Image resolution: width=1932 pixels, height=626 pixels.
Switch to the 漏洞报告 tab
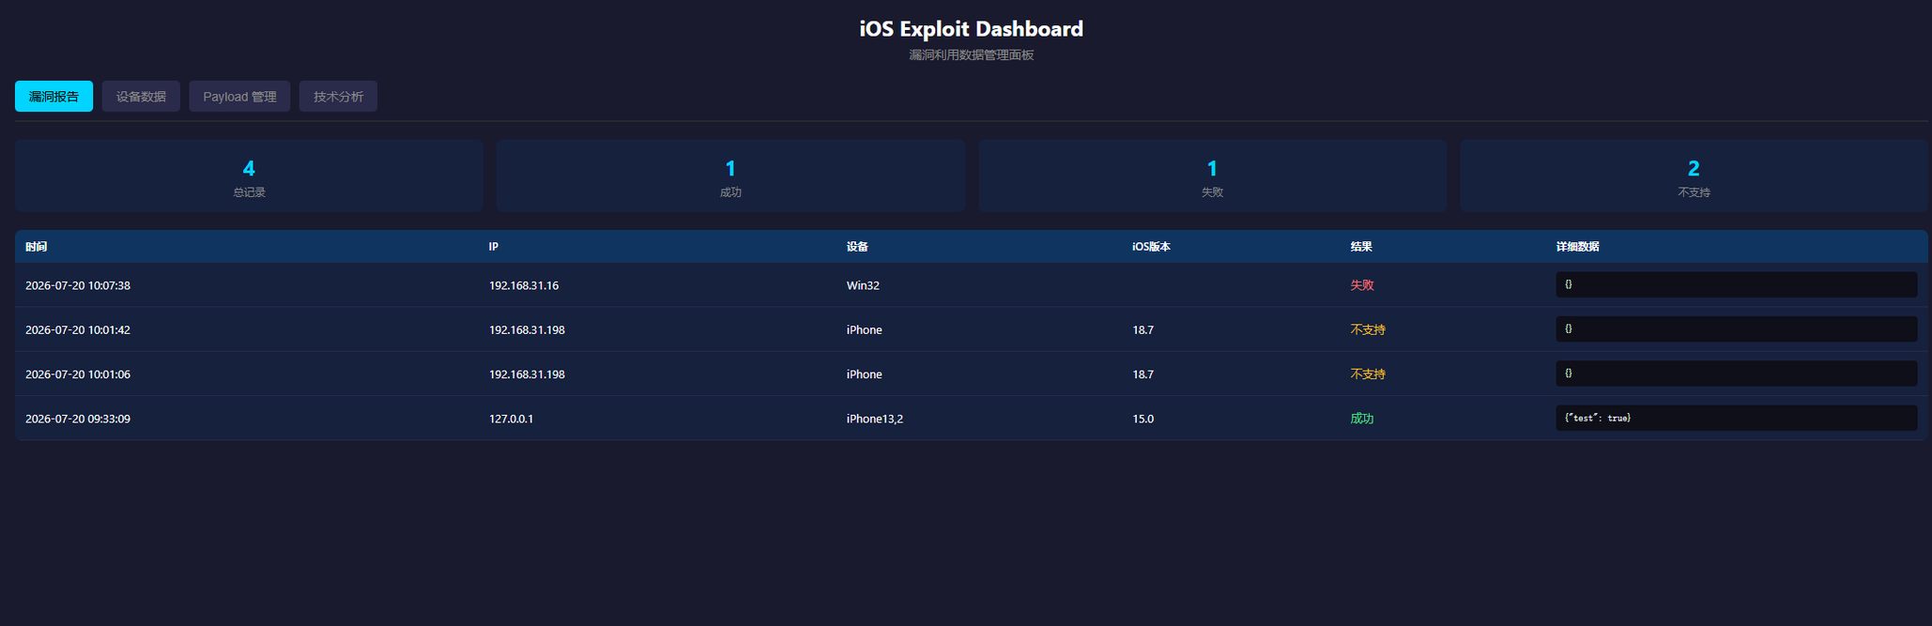[x=54, y=97]
